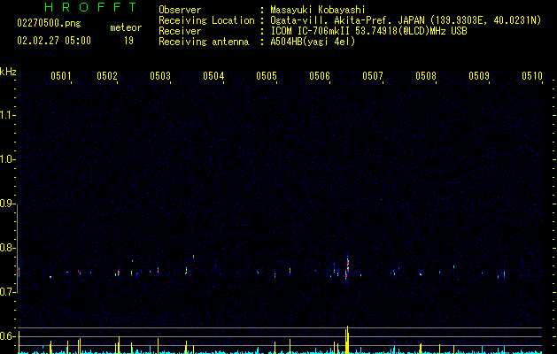Click the meteor count label
557x354 pixels.
[126, 27]
